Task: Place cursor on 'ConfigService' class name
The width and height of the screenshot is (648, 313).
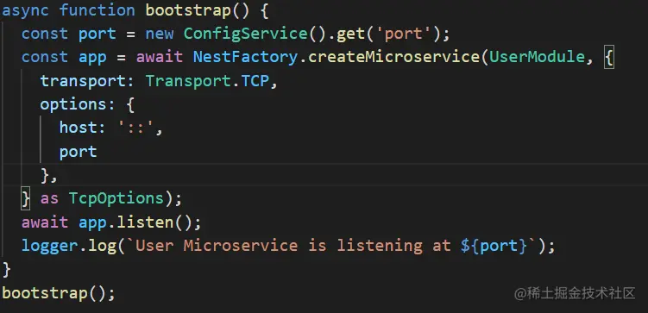Action: (245, 34)
